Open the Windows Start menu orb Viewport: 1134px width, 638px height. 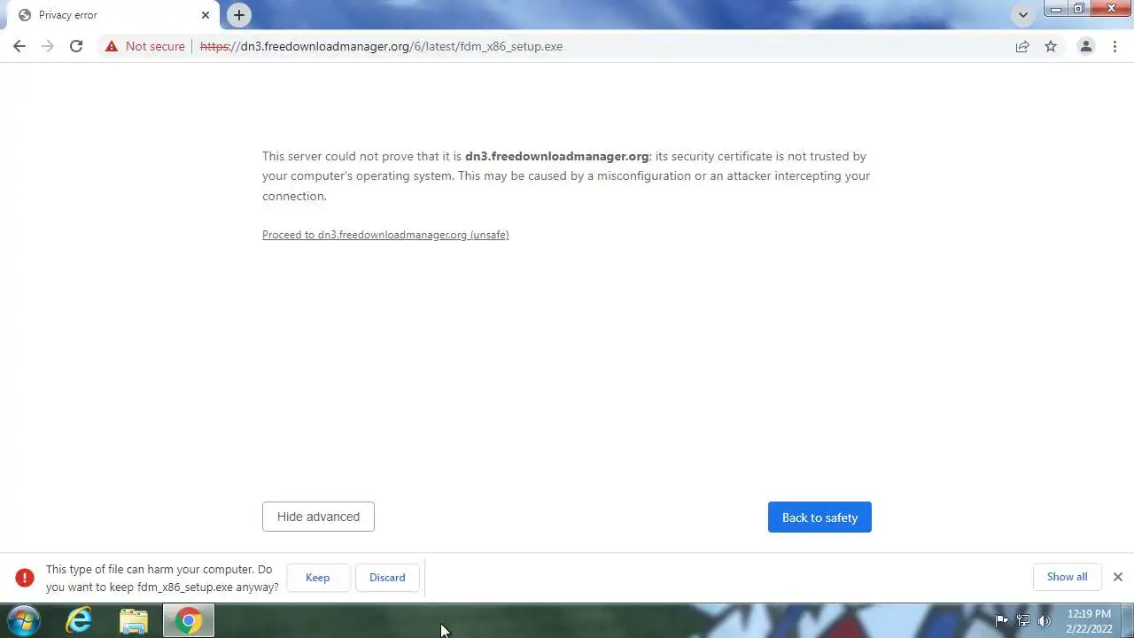[24, 620]
